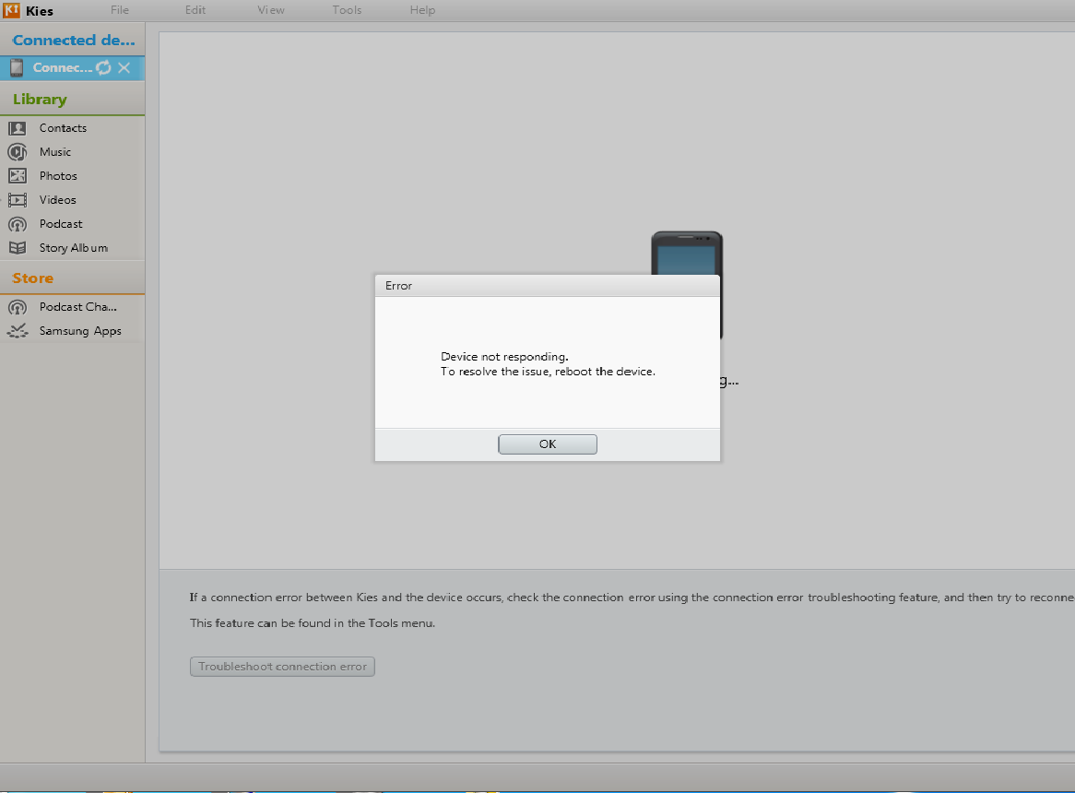Click the Photos icon in sidebar

click(18, 176)
